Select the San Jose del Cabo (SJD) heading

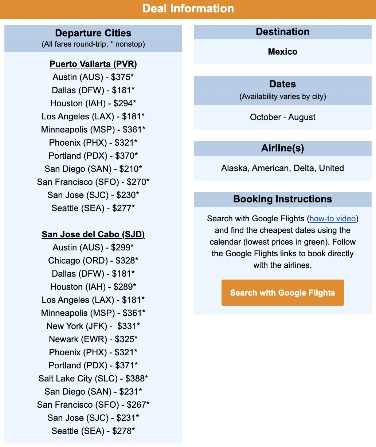[93, 234]
